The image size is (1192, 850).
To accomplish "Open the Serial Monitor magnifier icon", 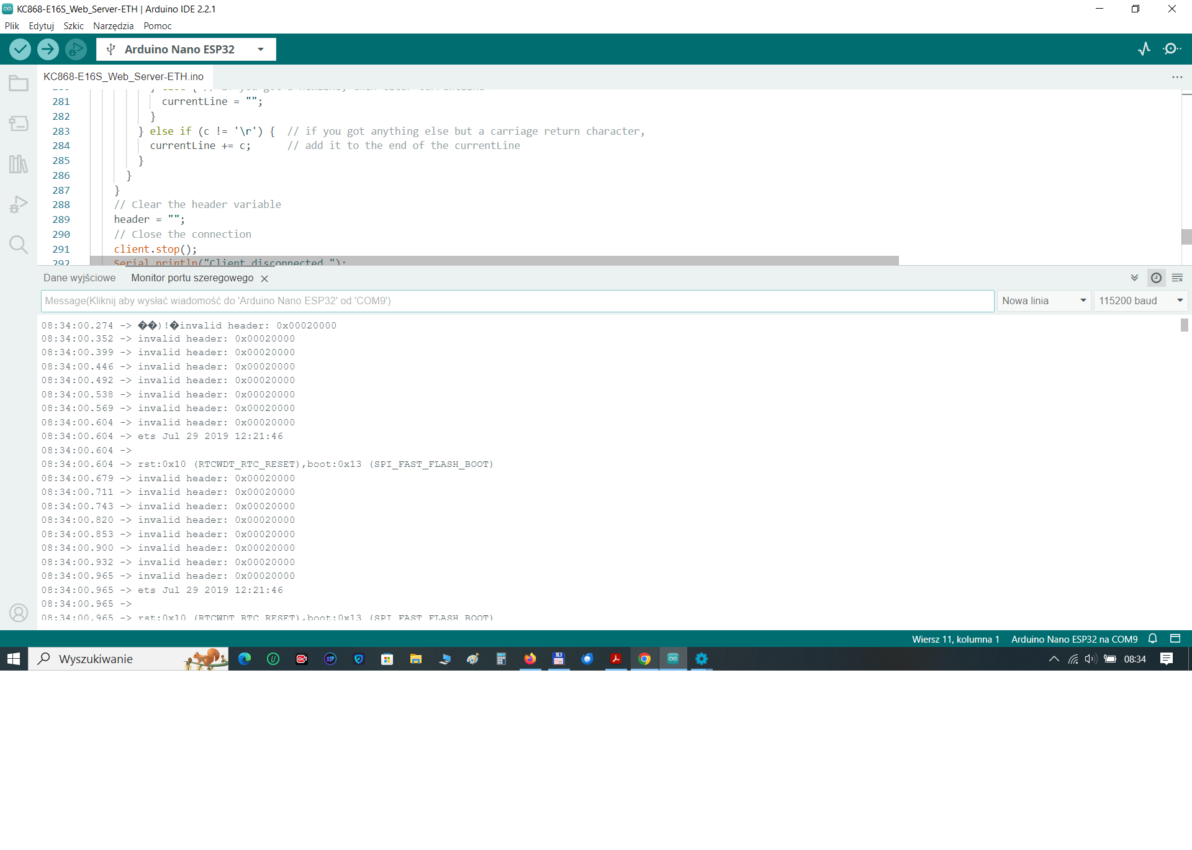I will tap(1172, 49).
